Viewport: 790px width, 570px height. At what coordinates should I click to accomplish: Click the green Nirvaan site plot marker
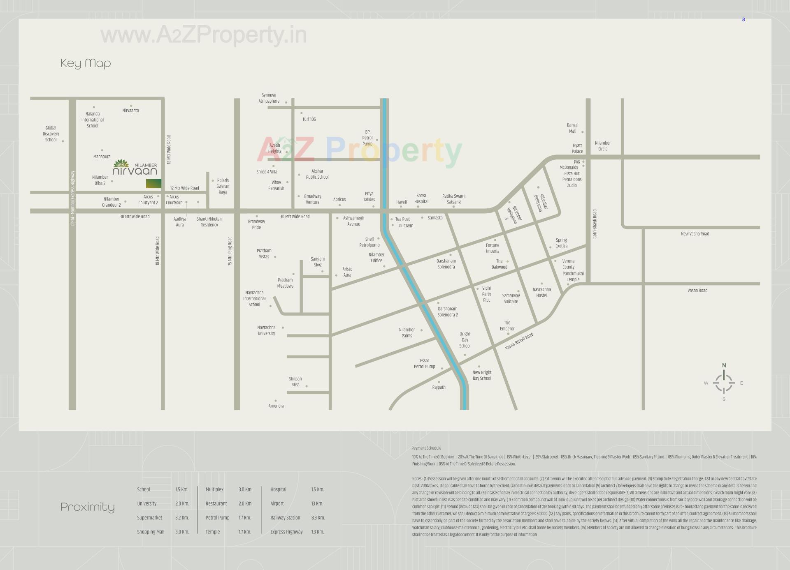[153, 184]
